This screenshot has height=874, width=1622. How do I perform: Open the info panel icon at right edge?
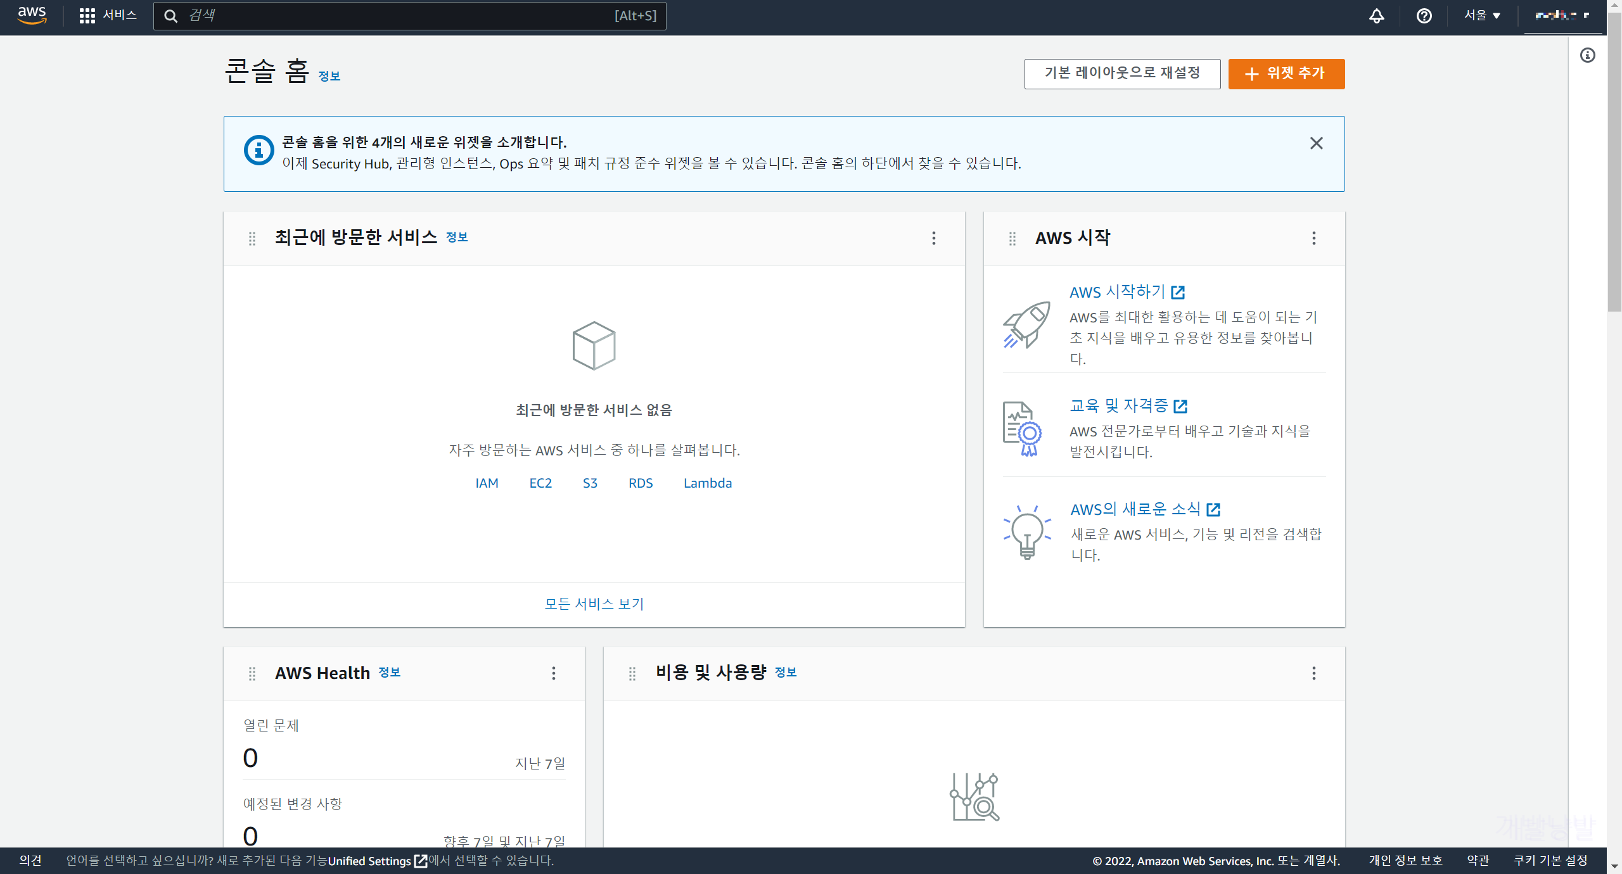[1587, 56]
